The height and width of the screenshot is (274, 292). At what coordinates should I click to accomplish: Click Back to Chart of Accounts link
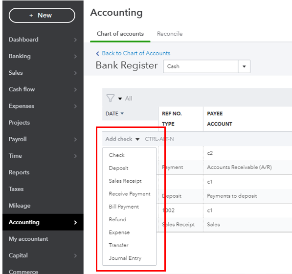tap(136, 53)
